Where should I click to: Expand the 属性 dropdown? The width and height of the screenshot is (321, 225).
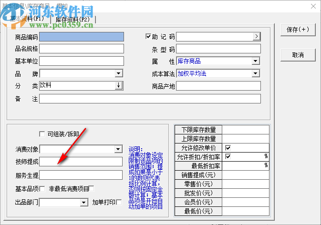(x=256, y=61)
